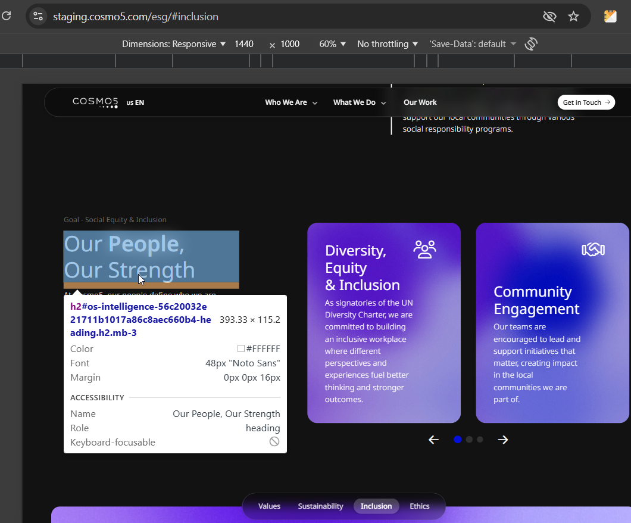The image size is (631, 523).
Task: Click the Community Engagement card
Action: 552,323
